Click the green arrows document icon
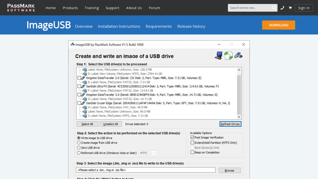The width and height of the screenshot is (318, 179). (x=228, y=55)
